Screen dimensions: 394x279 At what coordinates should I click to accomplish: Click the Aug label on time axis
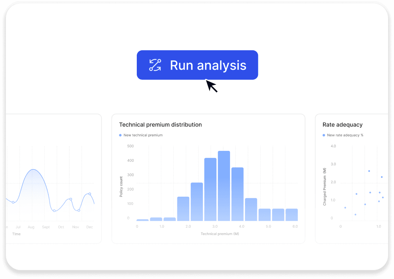point(31,227)
